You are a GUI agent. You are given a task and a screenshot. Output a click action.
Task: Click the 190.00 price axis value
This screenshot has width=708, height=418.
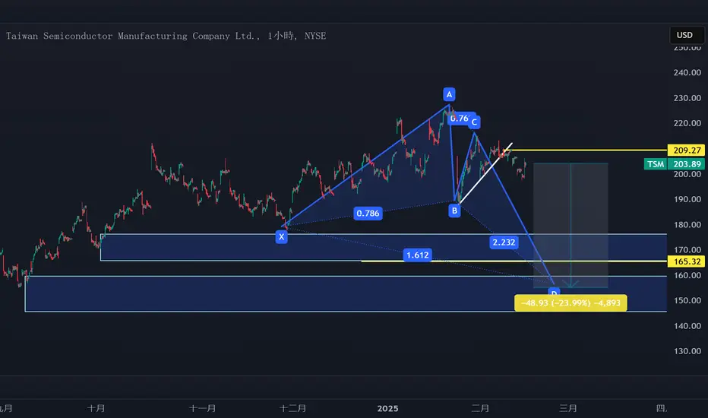coord(687,199)
